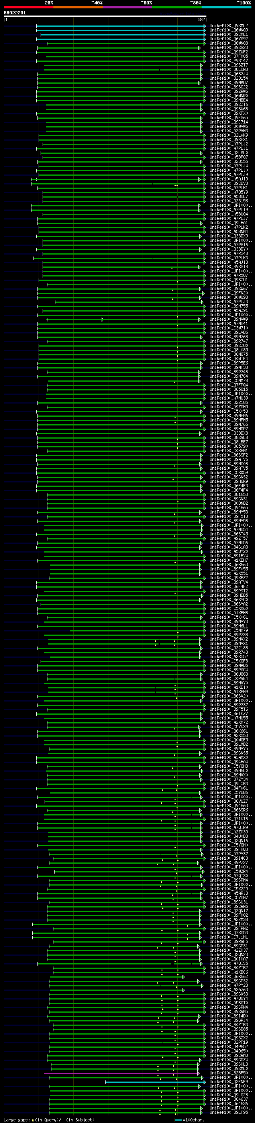Select hit UniRef100_B9SG23
Image resolution: width=255 pixels, height=1123 pixels.
coord(228,47)
